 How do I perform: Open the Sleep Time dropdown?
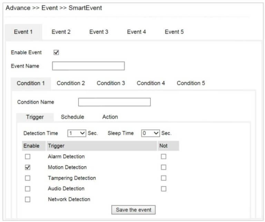point(150,133)
